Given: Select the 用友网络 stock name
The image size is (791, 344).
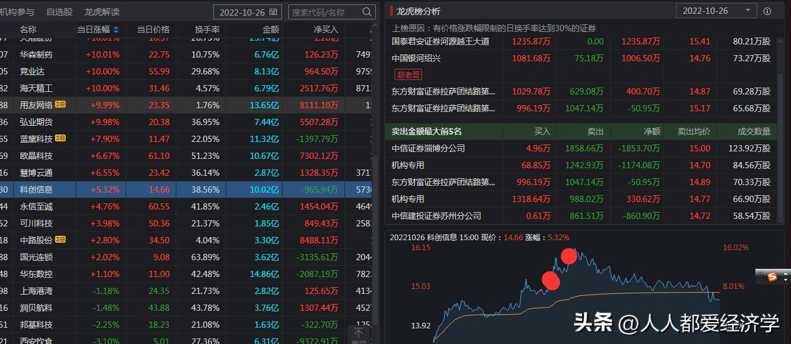Looking at the screenshot, I should pos(36,105).
